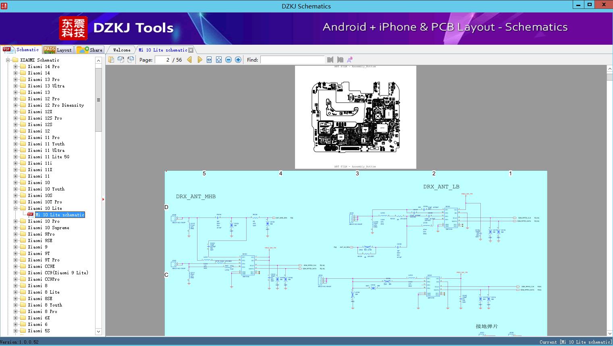Image resolution: width=613 pixels, height=346 pixels.
Task: Fit page to width icon
Action: 209,60
